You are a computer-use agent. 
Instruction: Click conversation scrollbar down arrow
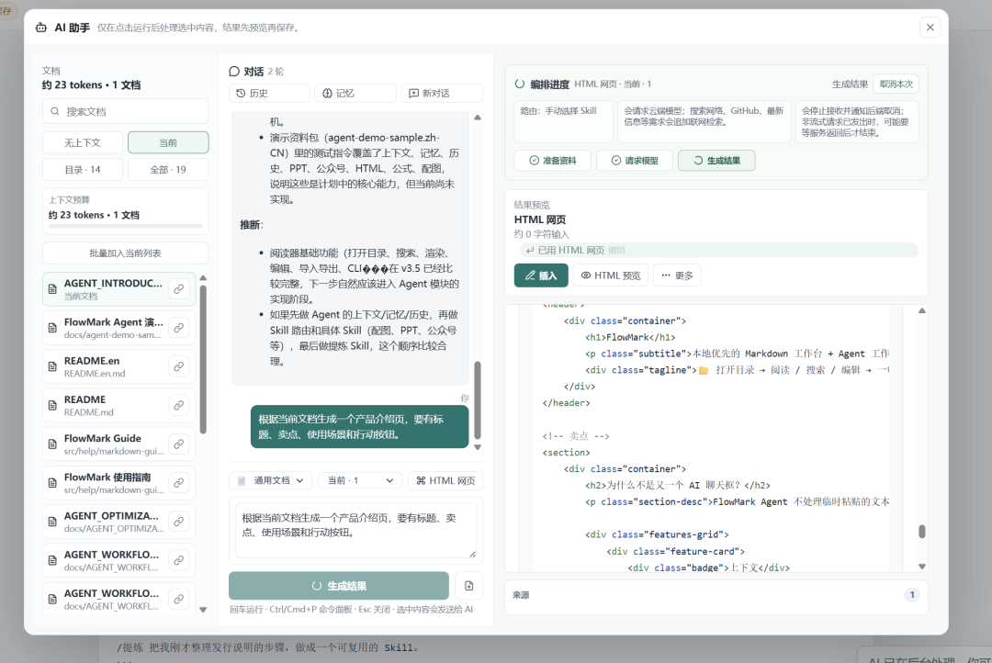[x=478, y=447]
